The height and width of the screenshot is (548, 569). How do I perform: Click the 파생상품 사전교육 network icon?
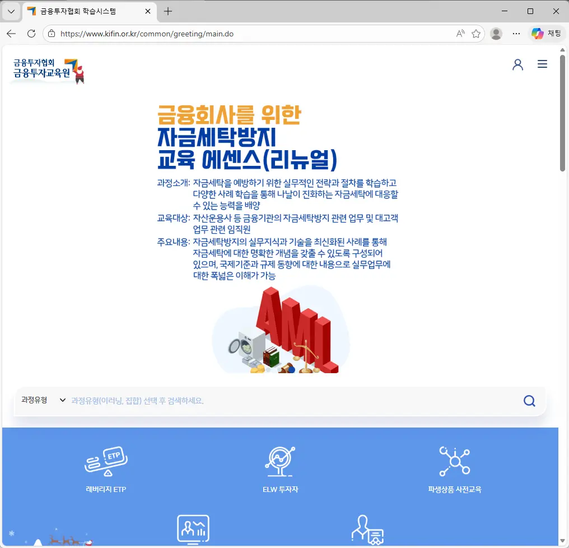click(455, 459)
